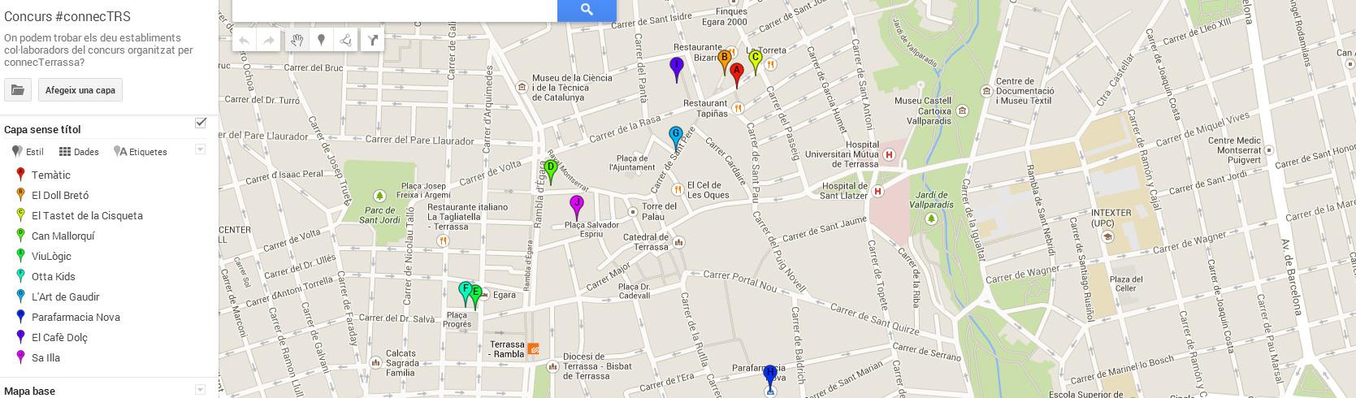Click teal map marker F near Plaça Progrés
Image resolution: width=1356 pixels, height=398 pixels.
464,292
